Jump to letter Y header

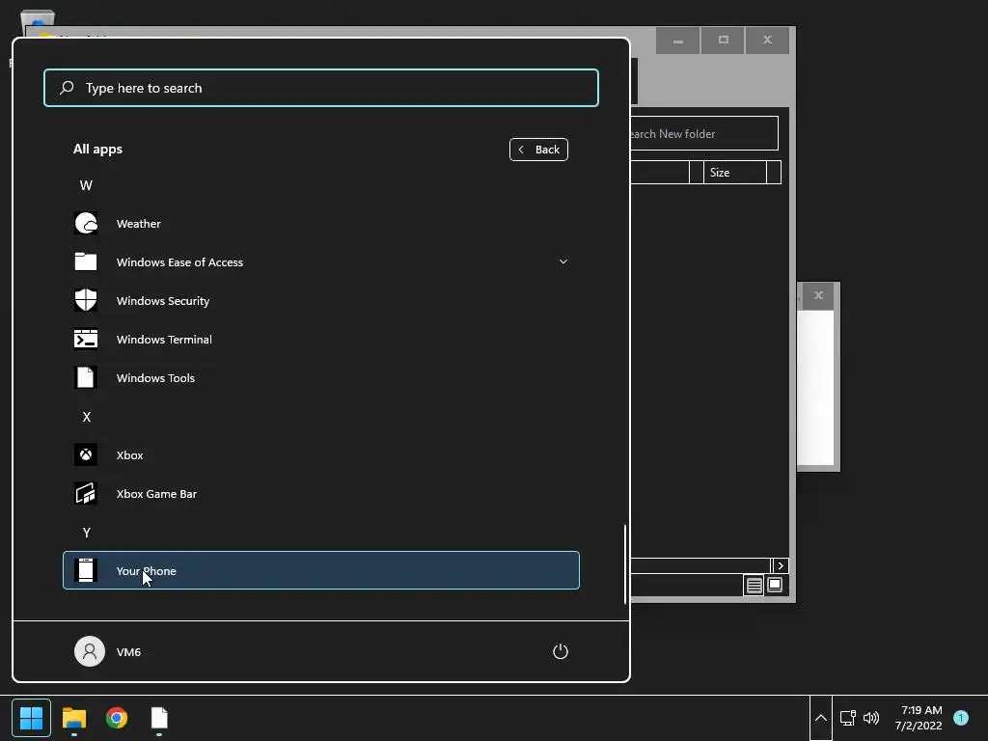point(86,533)
